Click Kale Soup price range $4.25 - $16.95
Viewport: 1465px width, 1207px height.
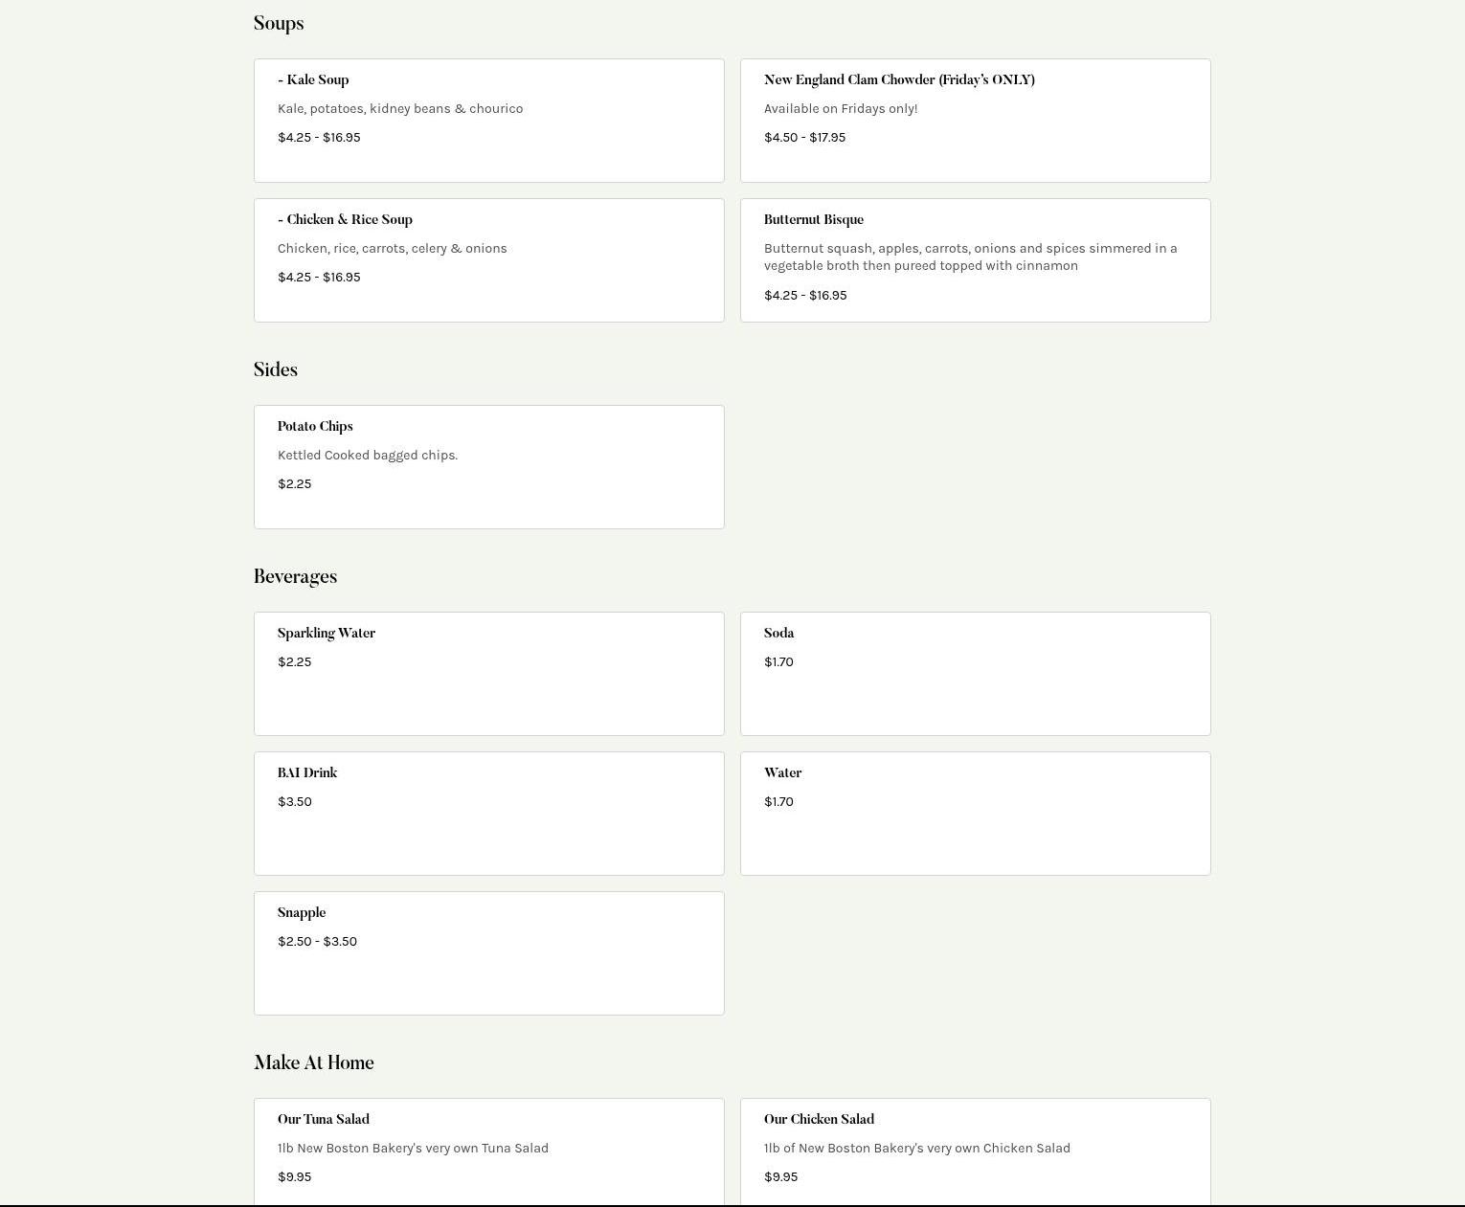[319, 138]
